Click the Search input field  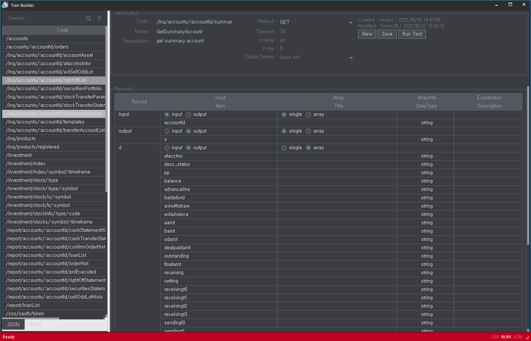pyautogui.click(x=44, y=18)
